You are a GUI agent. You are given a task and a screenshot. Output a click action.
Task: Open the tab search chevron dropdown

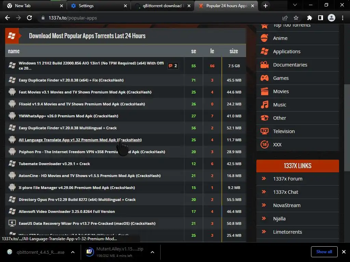click(295, 5)
